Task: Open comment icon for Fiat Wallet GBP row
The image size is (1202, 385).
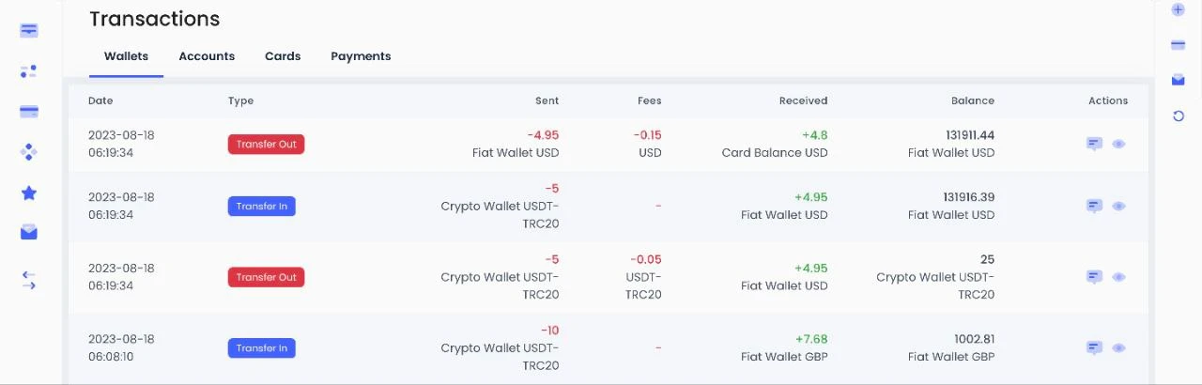Action: pyautogui.click(x=1094, y=347)
